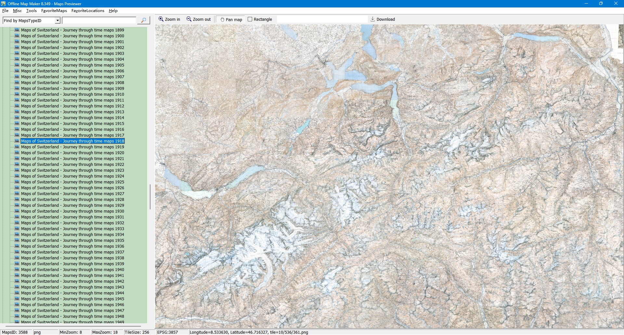
Task: Click the map icon beside maps 1899
Action: [x=17, y=30]
